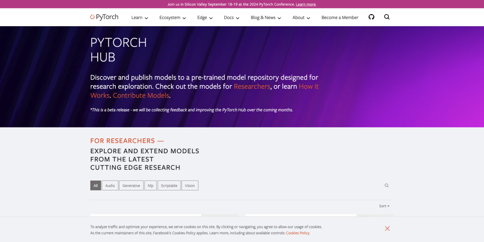Expand the Docs menu
The height and width of the screenshot is (242, 484).
point(231,17)
